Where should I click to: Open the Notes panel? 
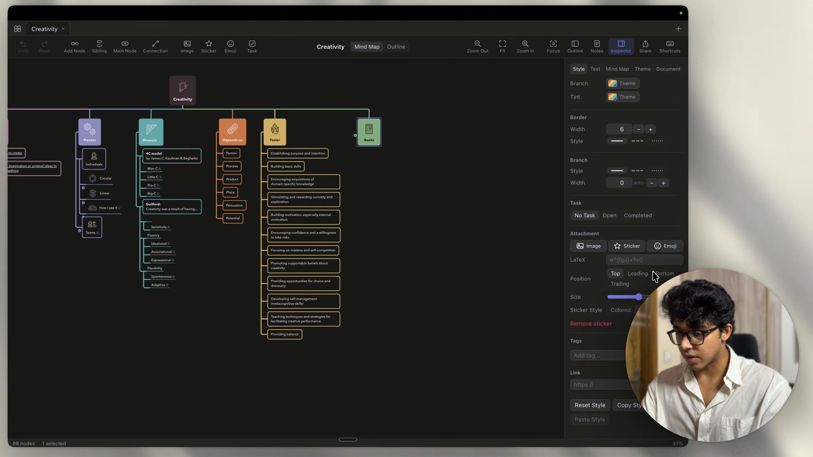[597, 47]
